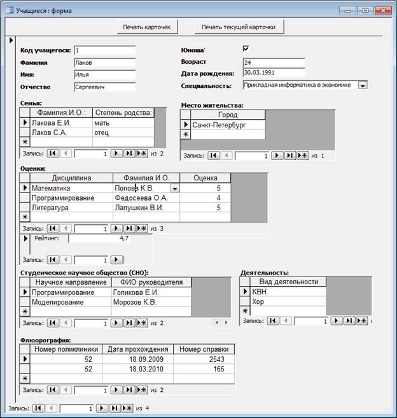Viewport: 397px width, 418px height.
Task: Click the 18.09.2009 date cell
Action: coord(138,359)
